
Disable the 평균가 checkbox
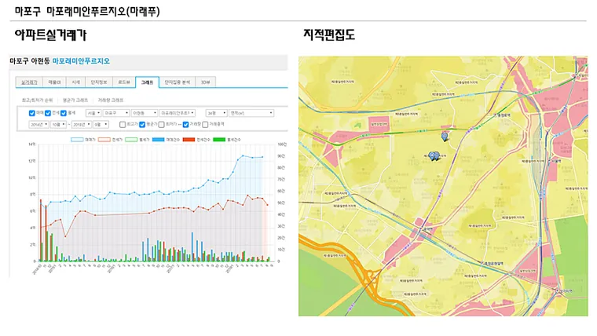[142, 125]
